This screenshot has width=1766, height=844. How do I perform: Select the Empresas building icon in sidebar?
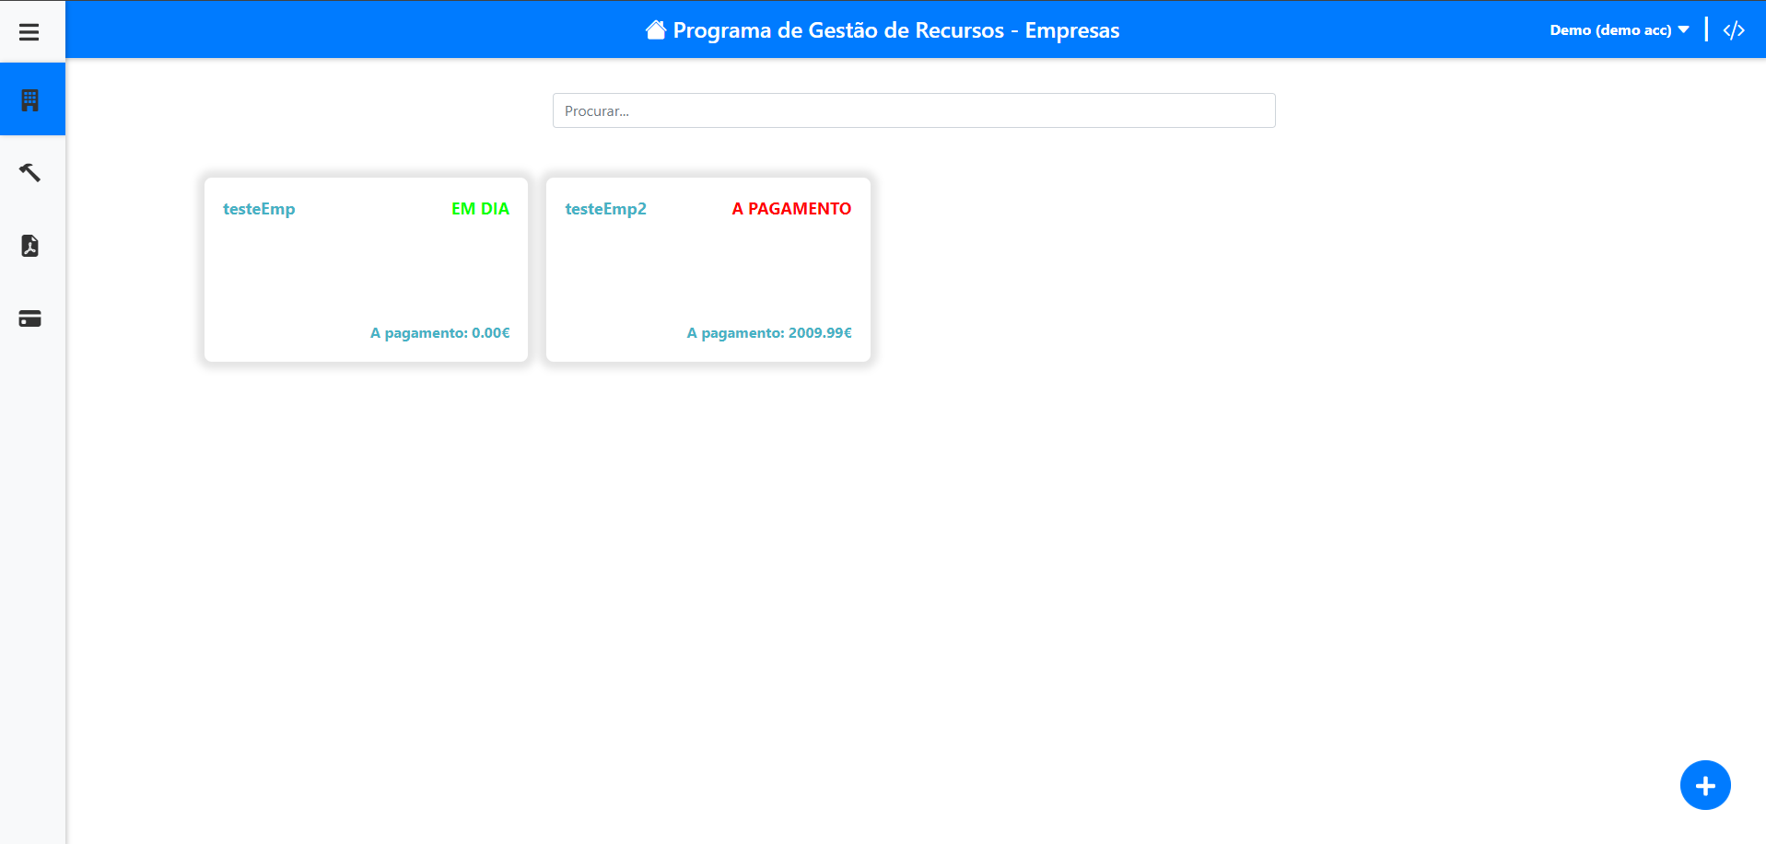pyautogui.click(x=30, y=100)
